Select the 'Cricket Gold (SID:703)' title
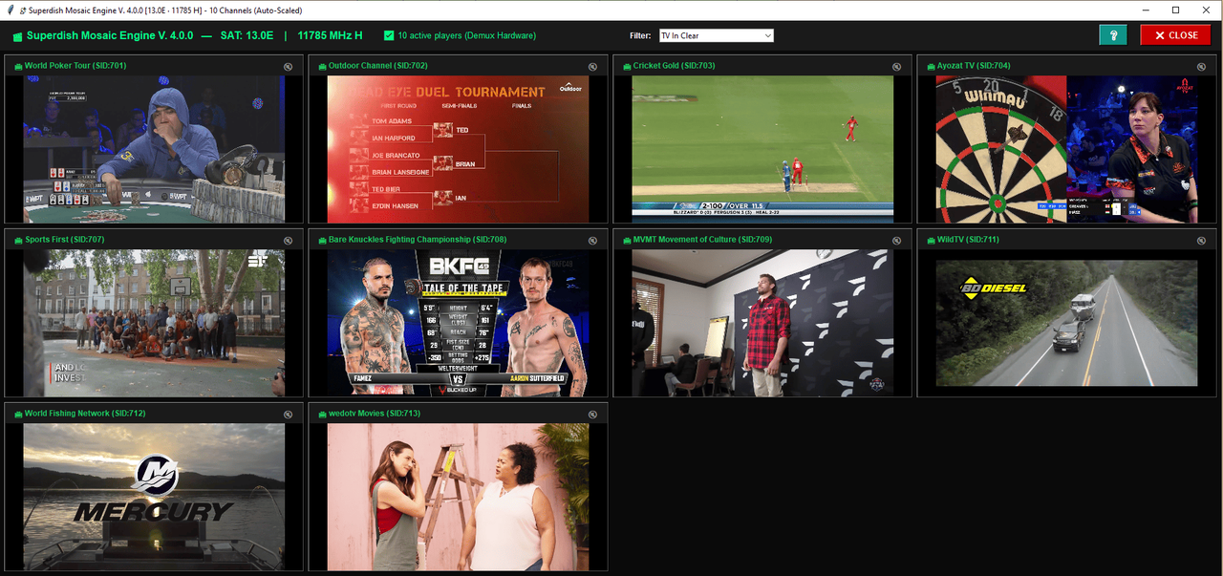The height and width of the screenshot is (576, 1223). (674, 66)
